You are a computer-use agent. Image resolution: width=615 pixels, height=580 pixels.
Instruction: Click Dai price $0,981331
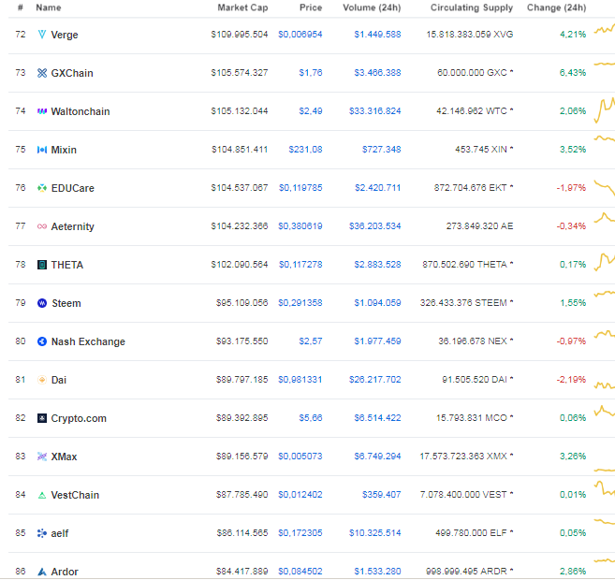[300, 380]
